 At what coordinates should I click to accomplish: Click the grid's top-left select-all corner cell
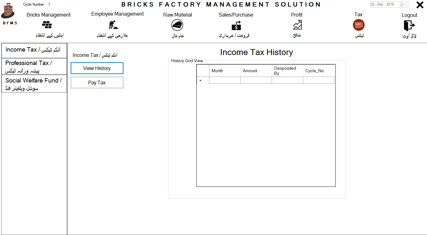(203, 71)
